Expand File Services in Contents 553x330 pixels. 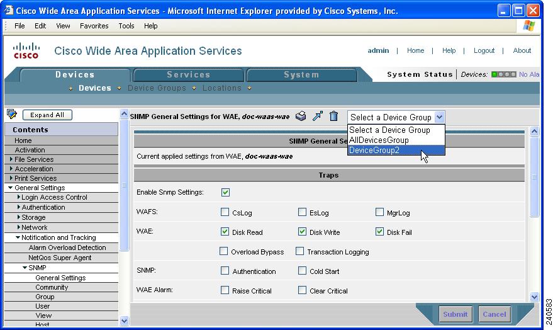pos(11,159)
